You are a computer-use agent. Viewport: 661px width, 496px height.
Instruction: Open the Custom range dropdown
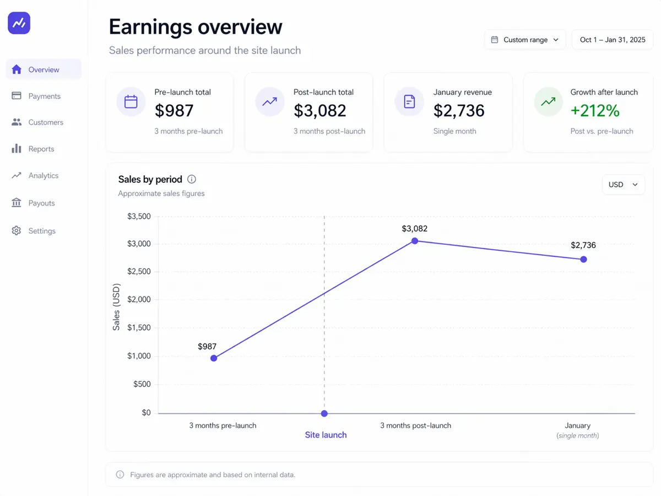(525, 40)
